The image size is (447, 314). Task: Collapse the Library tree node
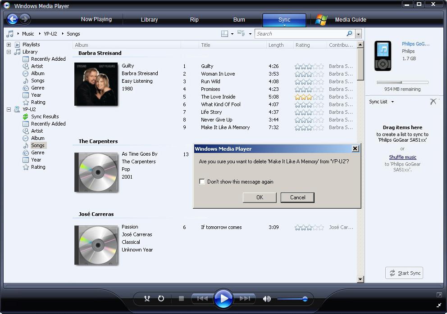coord(9,52)
